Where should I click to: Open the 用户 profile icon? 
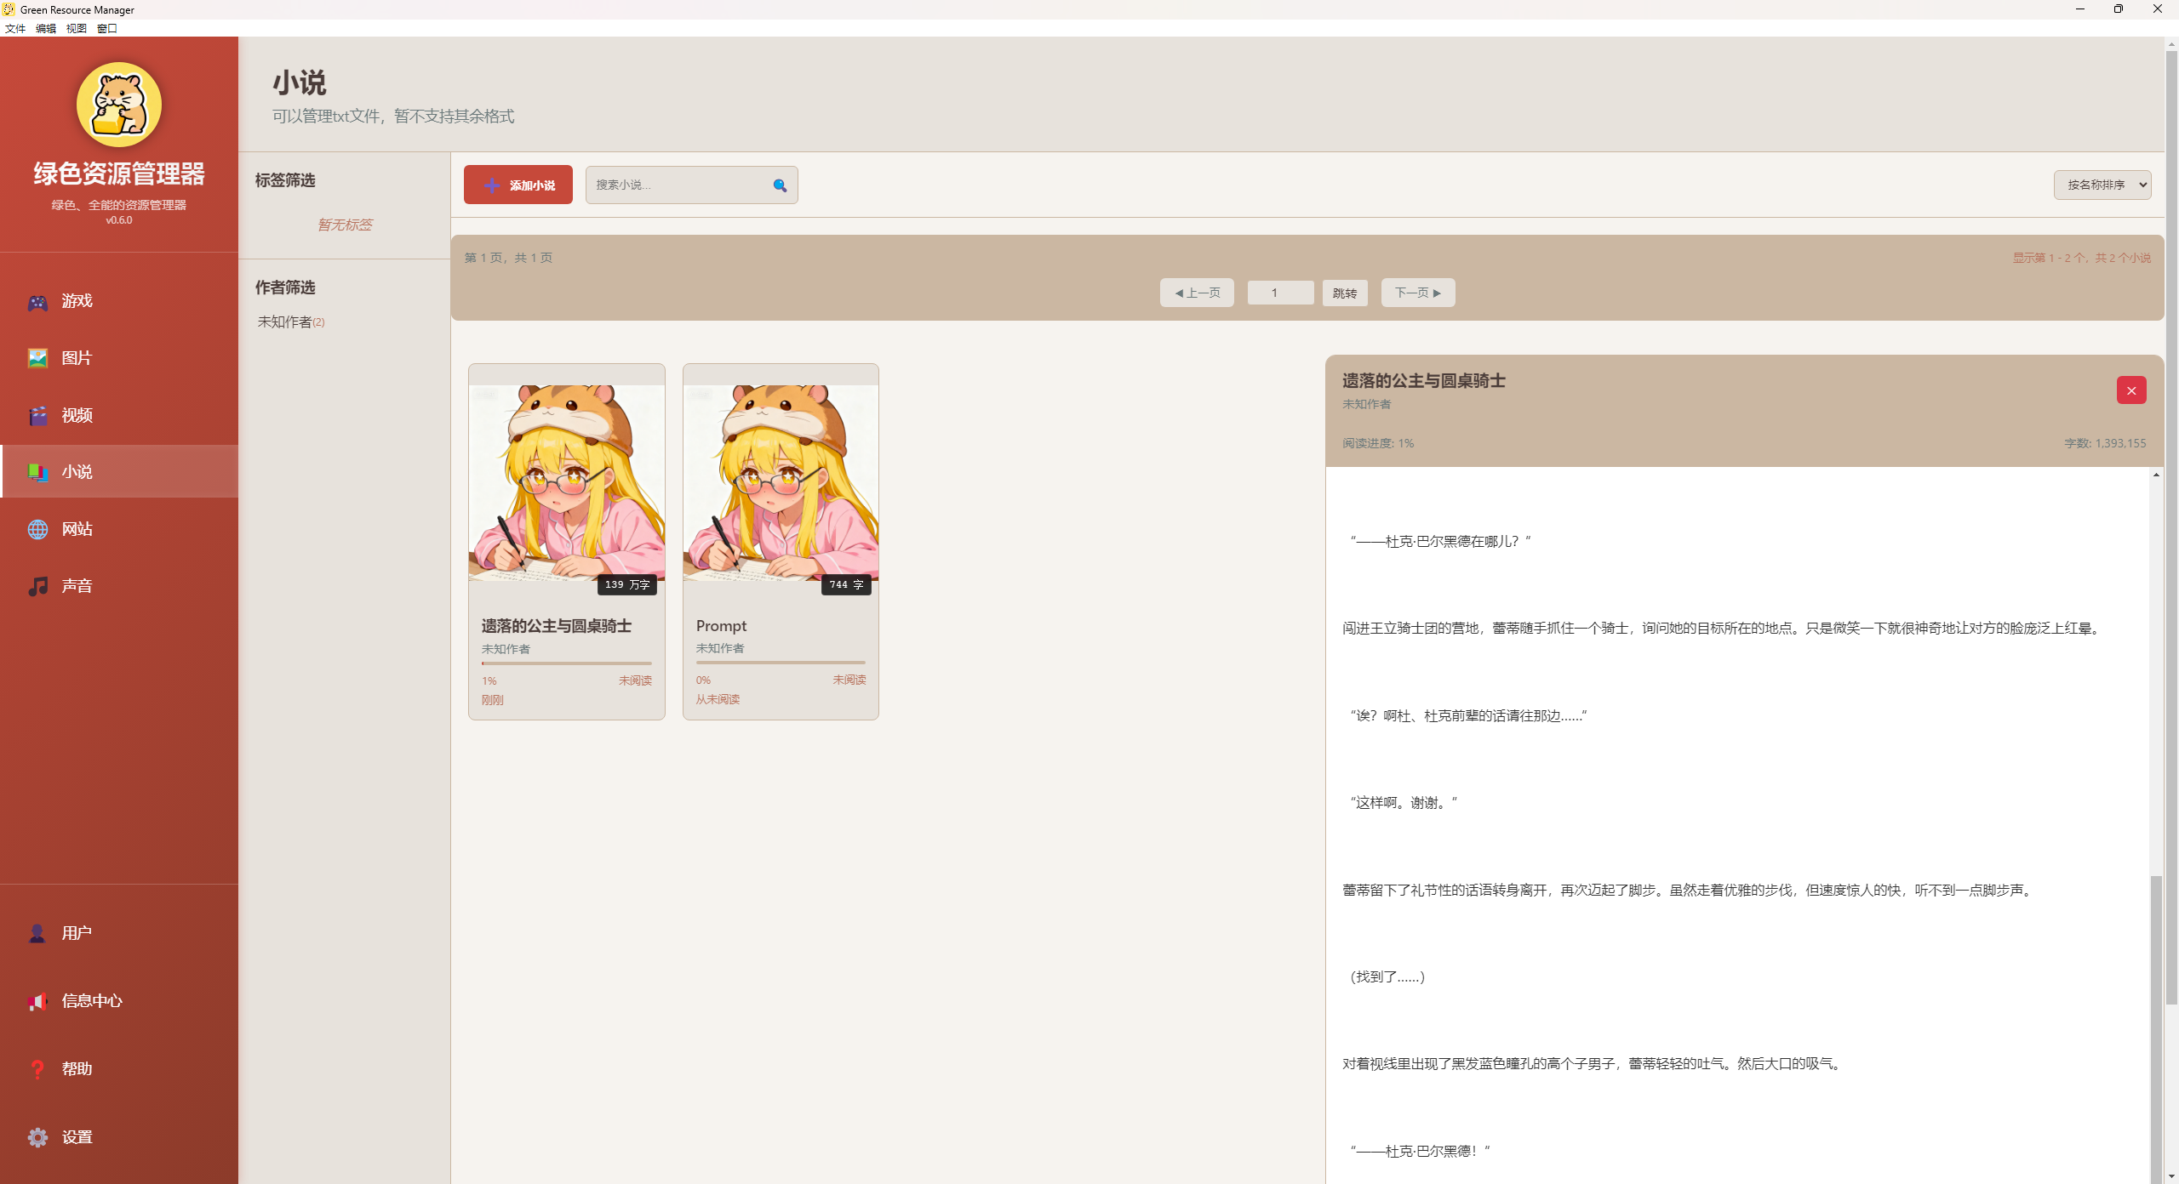point(37,933)
